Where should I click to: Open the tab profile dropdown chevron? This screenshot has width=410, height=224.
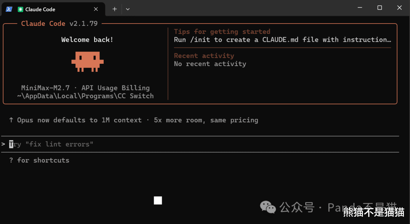pyautogui.click(x=128, y=9)
